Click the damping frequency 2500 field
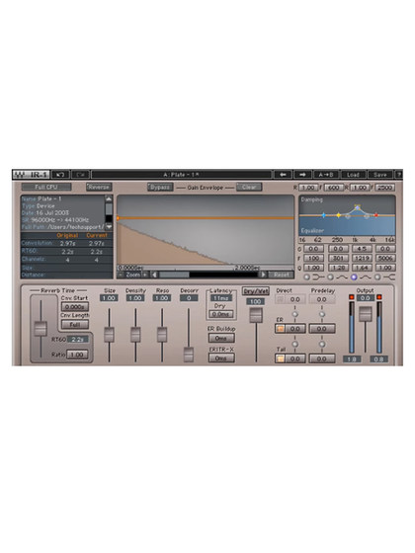The width and height of the screenshot is (415, 553). (384, 188)
